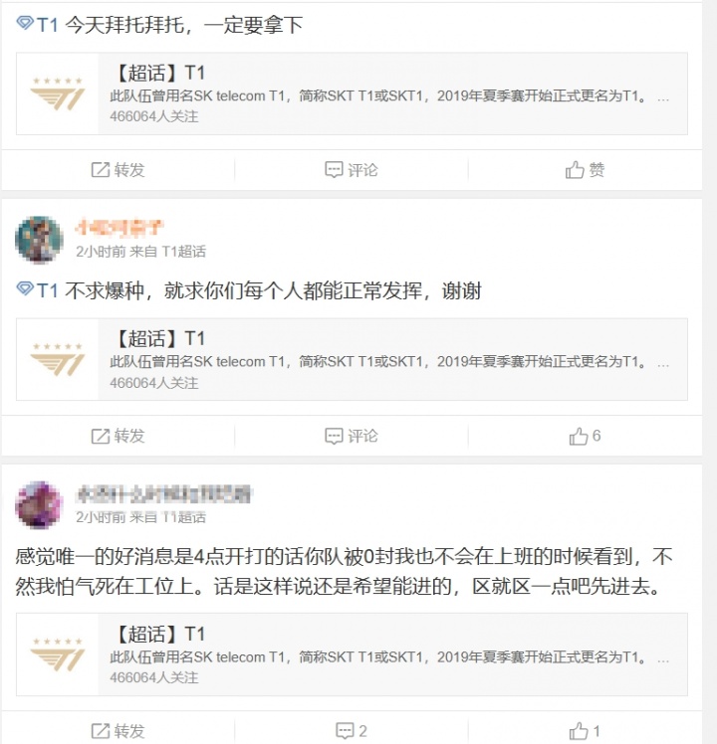717x744 pixels.
Task: Click the diamond T1 tag before 不求爆种
Action: tap(37, 289)
